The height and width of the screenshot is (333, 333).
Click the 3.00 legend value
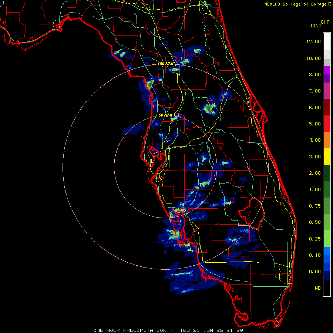coord(315,157)
